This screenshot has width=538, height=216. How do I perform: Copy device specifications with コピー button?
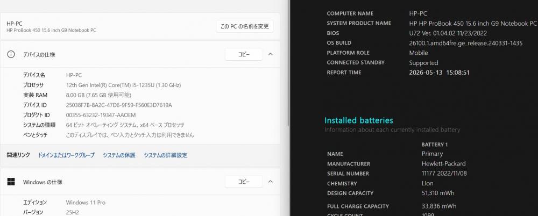tap(244, 54)
